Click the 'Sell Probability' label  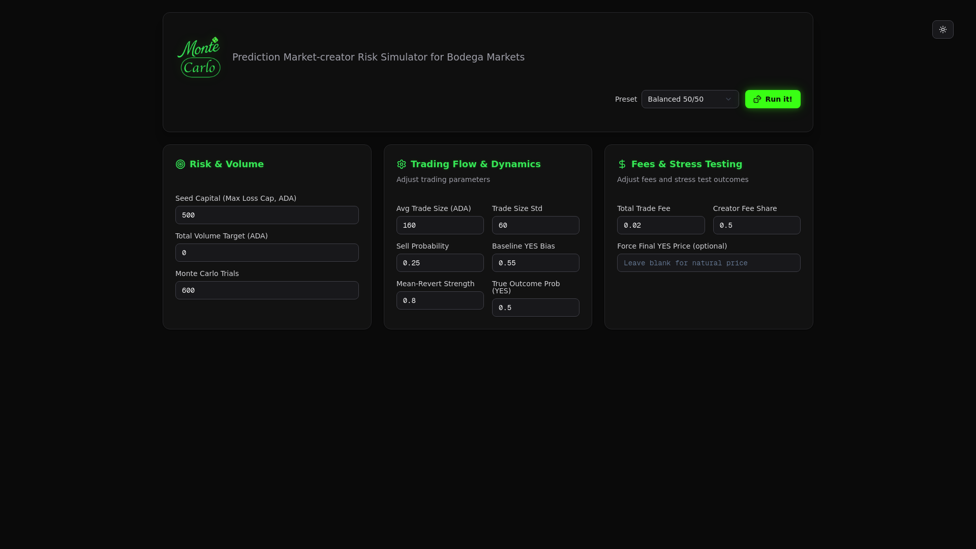click(422, 246)
